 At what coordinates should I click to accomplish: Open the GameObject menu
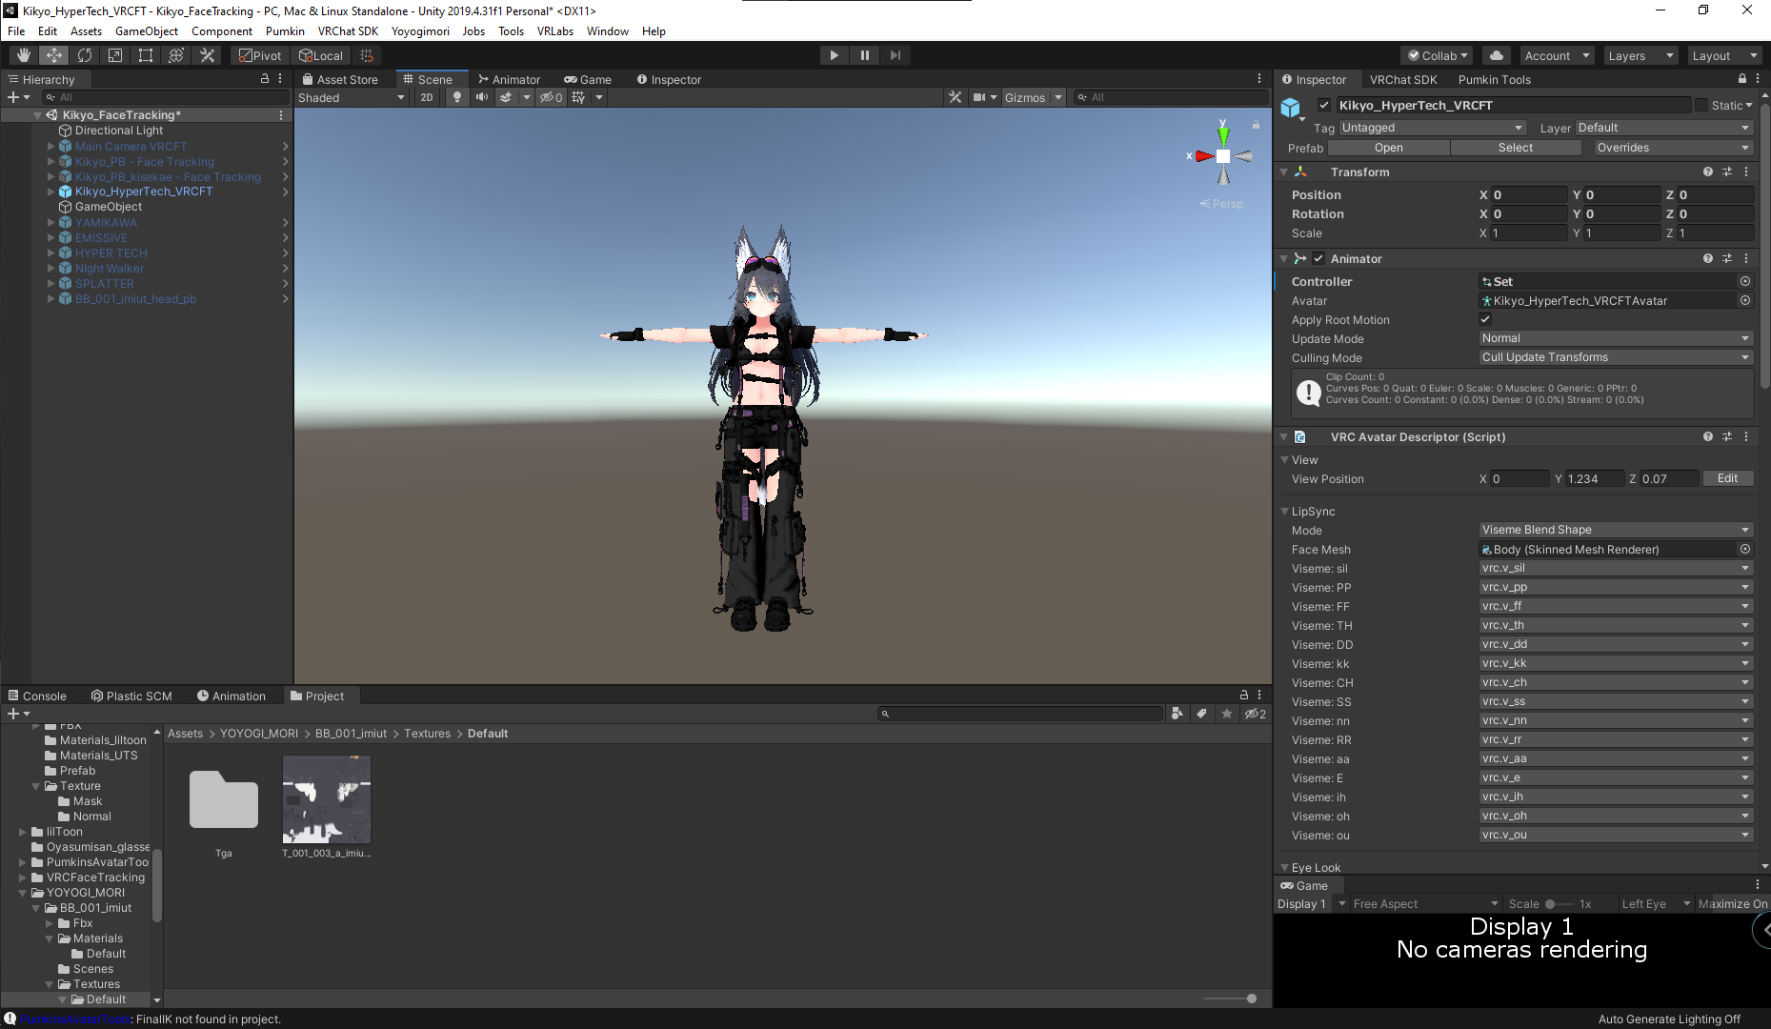146,30
